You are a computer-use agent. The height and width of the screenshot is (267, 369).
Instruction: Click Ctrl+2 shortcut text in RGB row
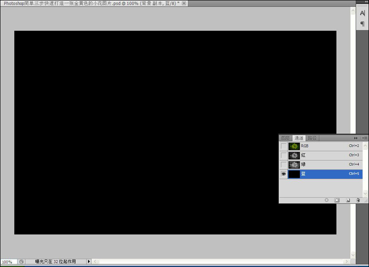[x=354, y=146]
